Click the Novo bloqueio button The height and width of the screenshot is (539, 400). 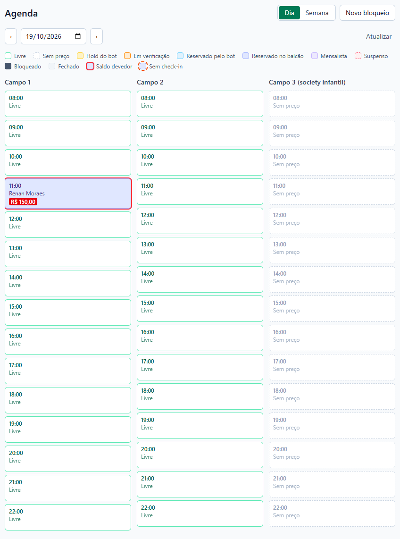(x=367, y=13)
